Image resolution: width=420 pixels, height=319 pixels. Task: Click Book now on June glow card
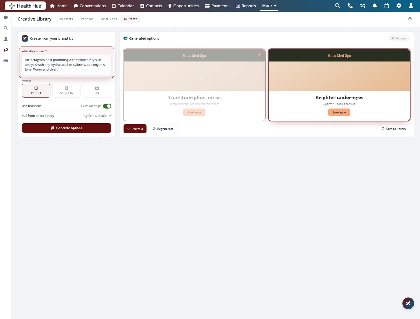[x=194, y=113]
